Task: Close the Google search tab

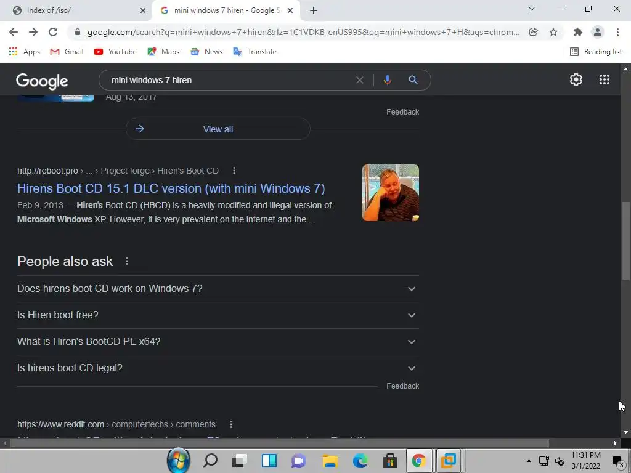Action: pyautogui.click(x=290, y=11)
